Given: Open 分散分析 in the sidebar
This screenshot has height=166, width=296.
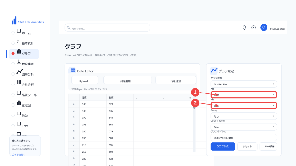Looking at the screenshot, I should tap(28, 85).
